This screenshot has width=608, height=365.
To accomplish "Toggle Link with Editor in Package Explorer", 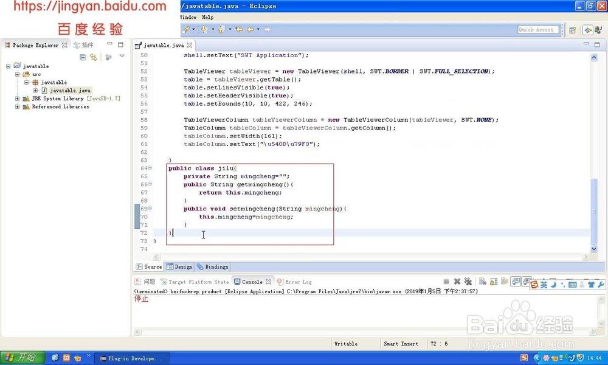I will (x=94, y=57).
